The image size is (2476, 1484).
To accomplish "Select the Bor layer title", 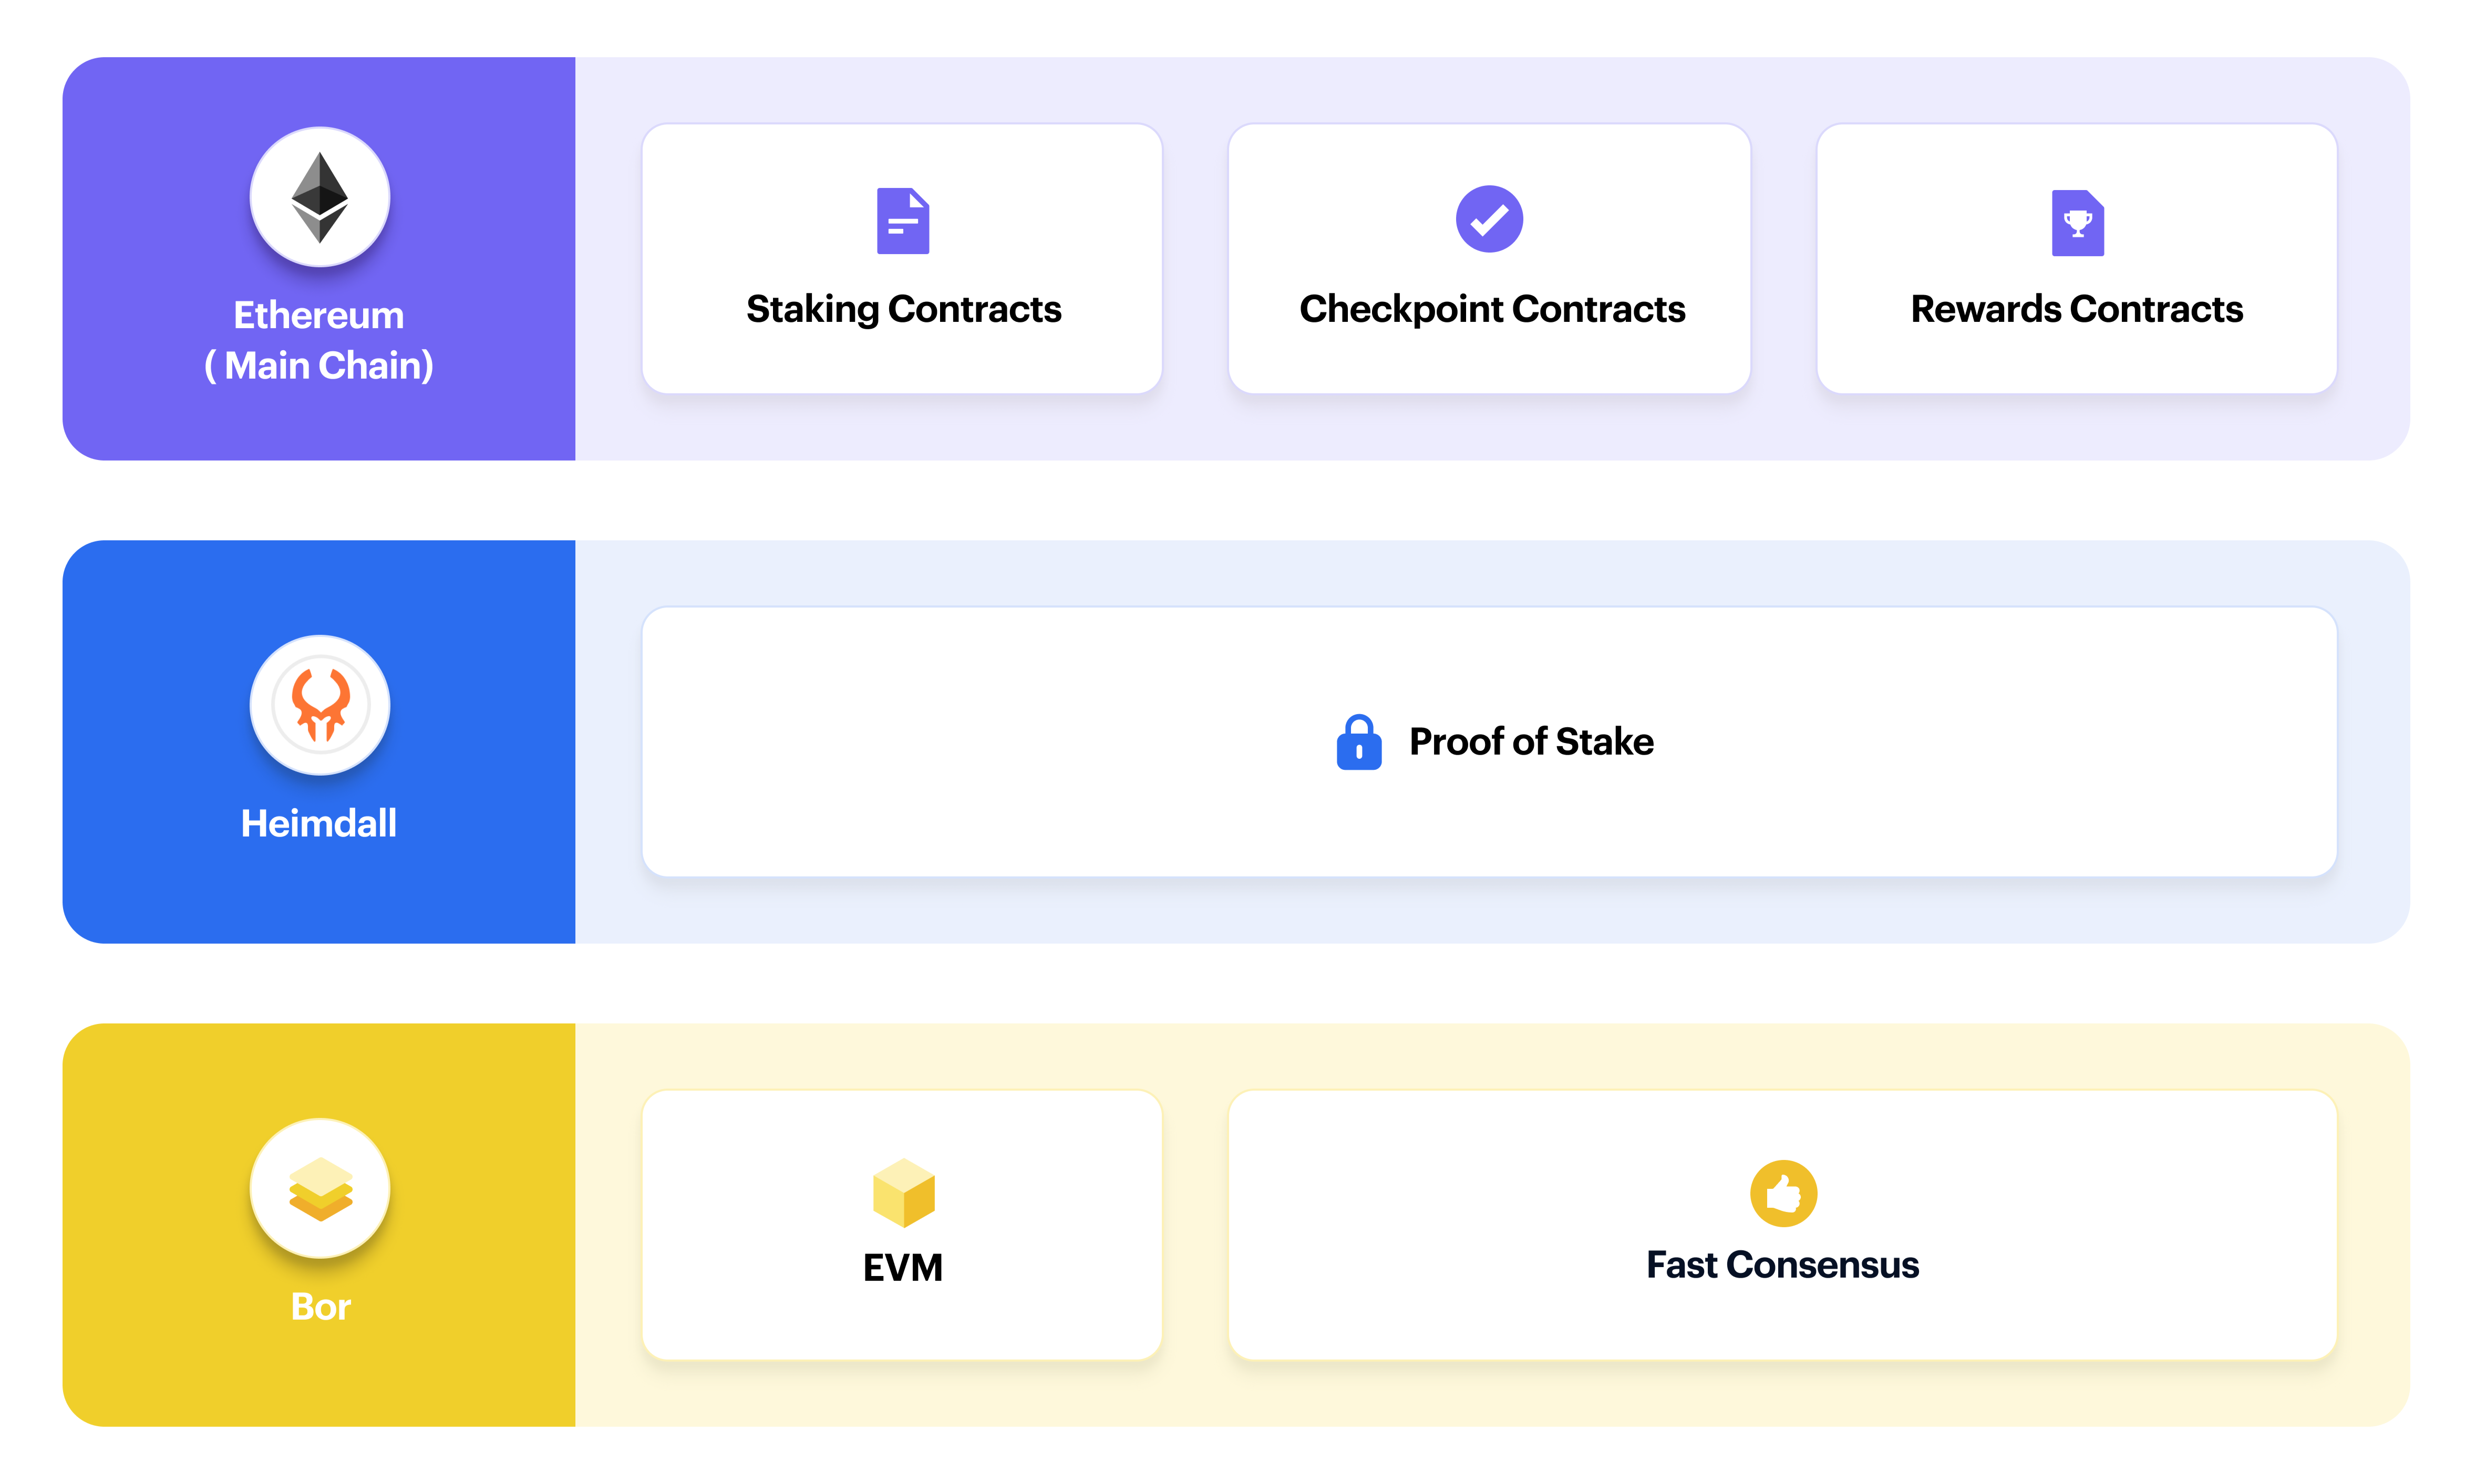I will 320,1306.
